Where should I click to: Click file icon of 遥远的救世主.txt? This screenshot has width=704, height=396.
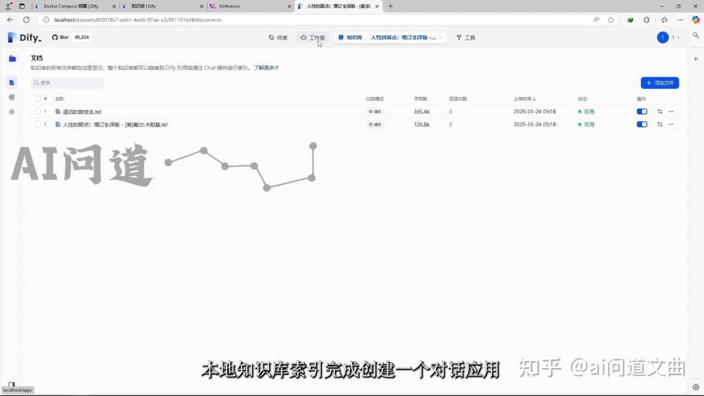tap(58, 112)
